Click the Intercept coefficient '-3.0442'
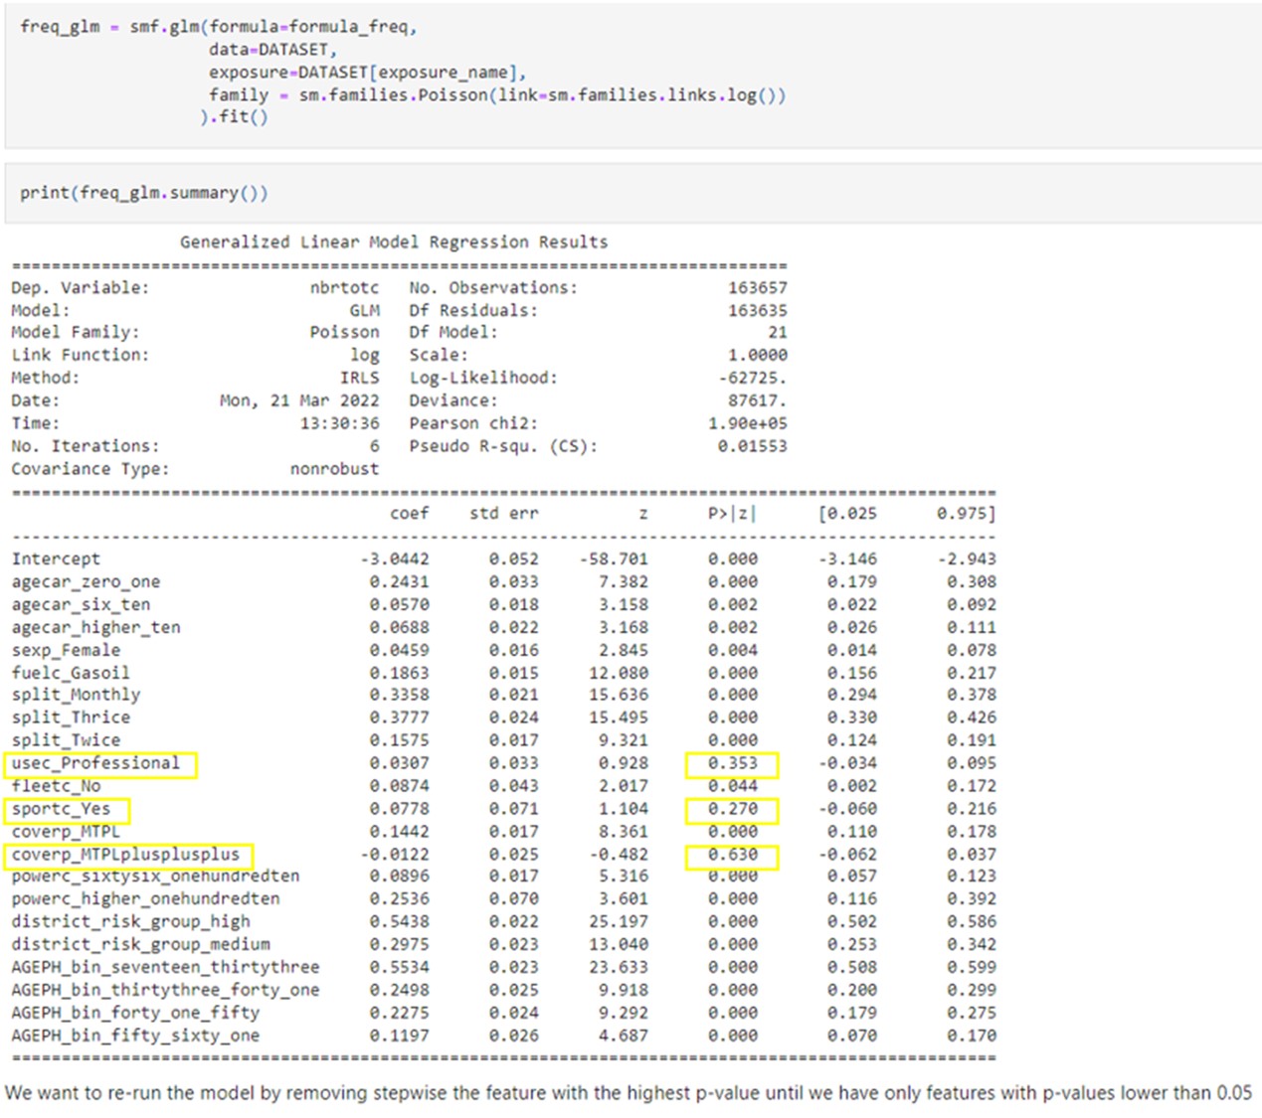This screenshot has width=1262, height=1118. [394, 559]
